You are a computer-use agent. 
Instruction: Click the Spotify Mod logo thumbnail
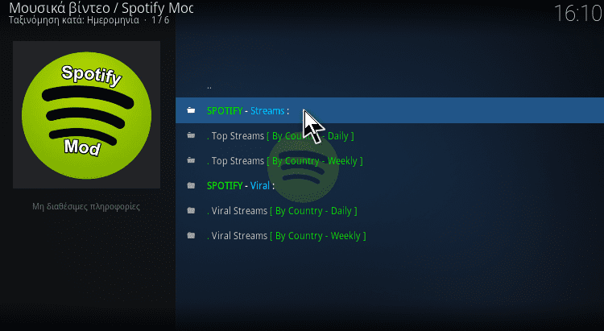click(x=87, y=115)
